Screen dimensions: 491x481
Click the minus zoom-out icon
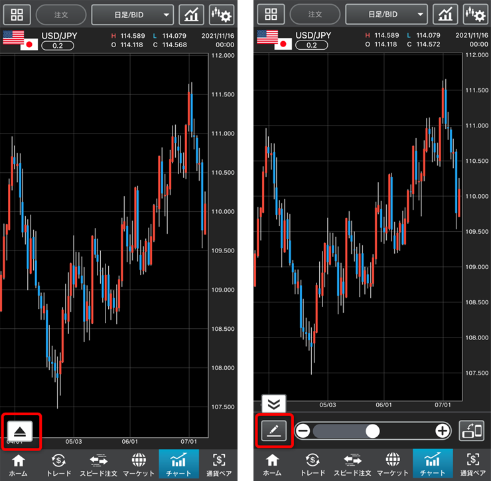(x=303, y=431)
